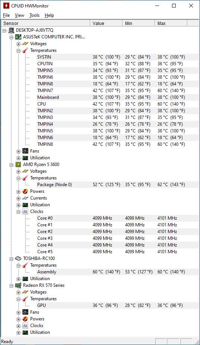Select the TMPIN4 temperature row
The width and height of the screenshot is (200, 345).
pos(118,124)
